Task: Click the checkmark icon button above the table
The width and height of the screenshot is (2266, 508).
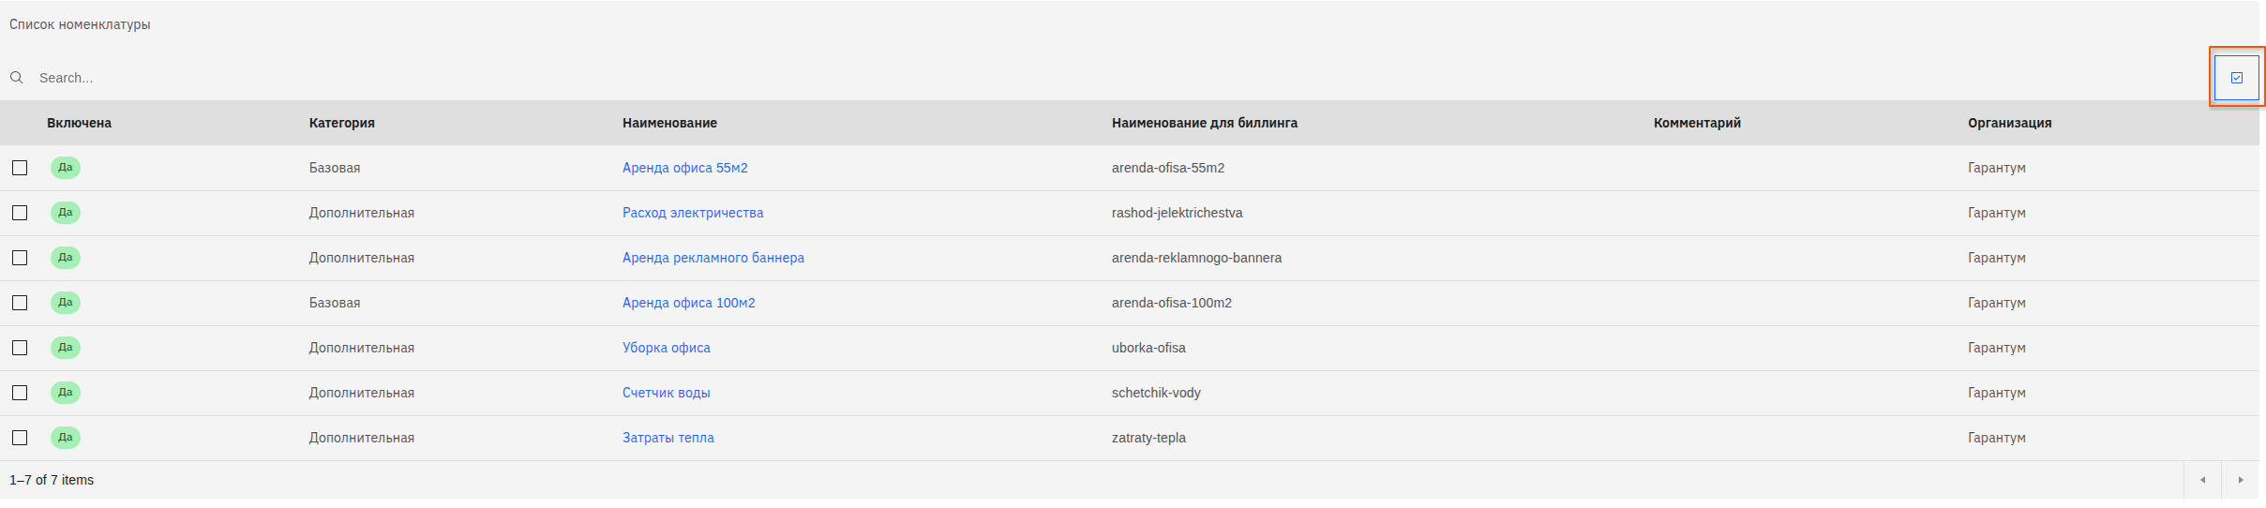Action: point(2236,78)
